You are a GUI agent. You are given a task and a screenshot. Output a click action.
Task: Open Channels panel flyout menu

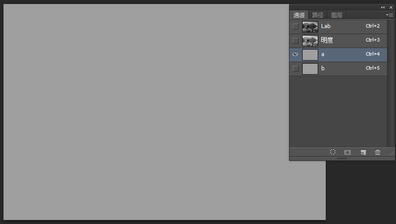[x=389, y=15]
